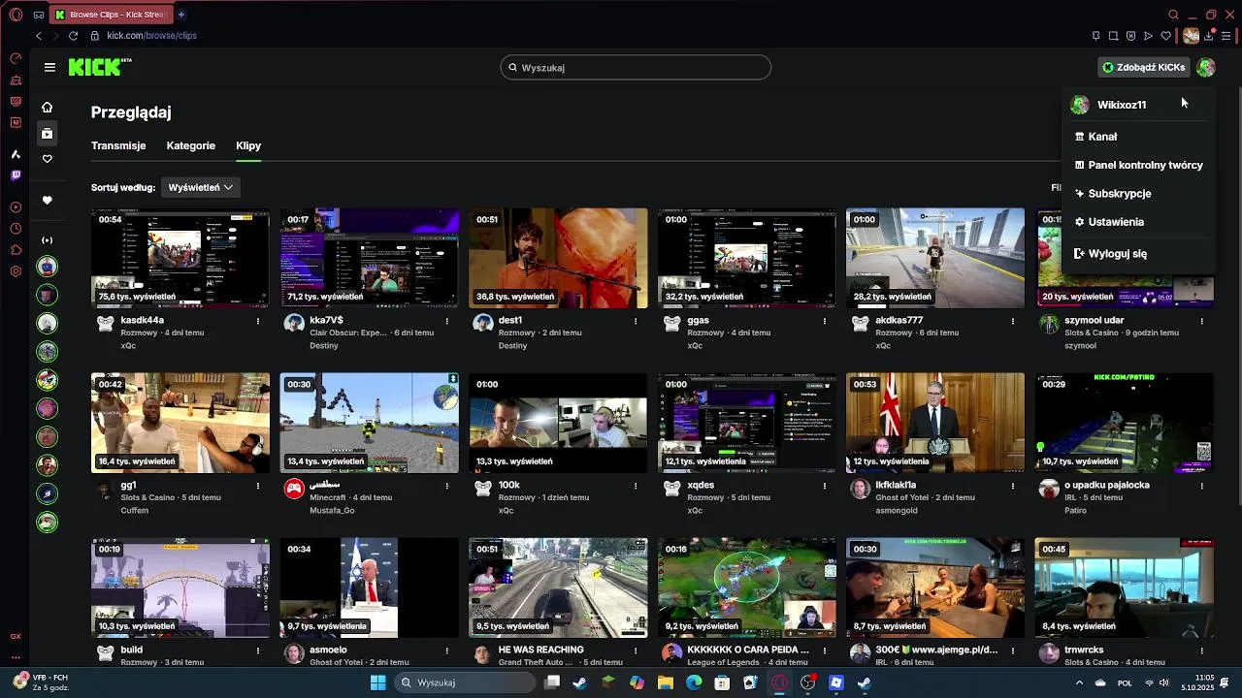The image size is (1242, 698).
Task: Open HE WAS REACHING clip title
Action: [540, 650]
